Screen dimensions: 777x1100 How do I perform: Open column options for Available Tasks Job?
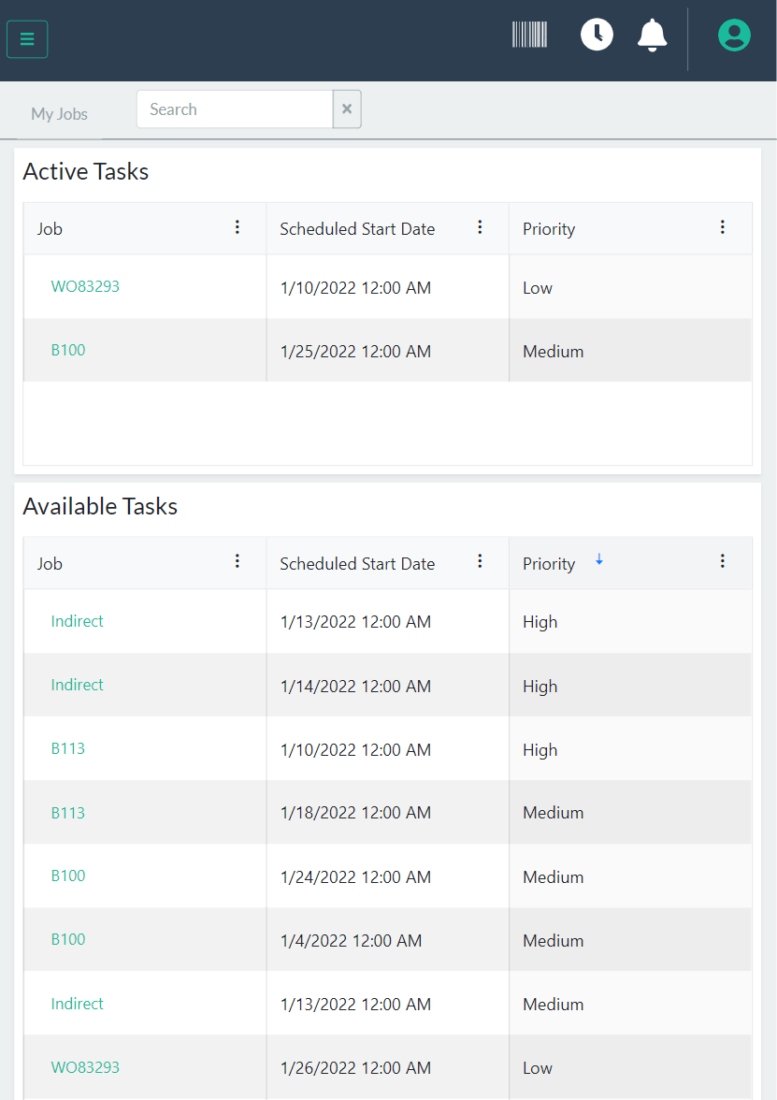(237, 561)
